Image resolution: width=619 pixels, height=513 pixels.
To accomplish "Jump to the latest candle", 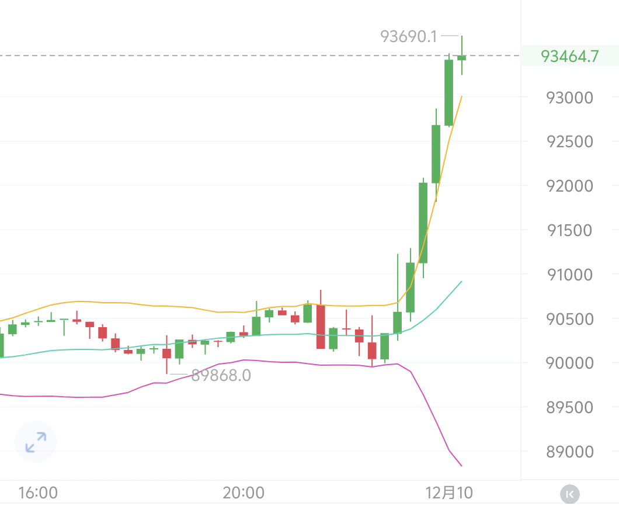I will click(570, 494).
